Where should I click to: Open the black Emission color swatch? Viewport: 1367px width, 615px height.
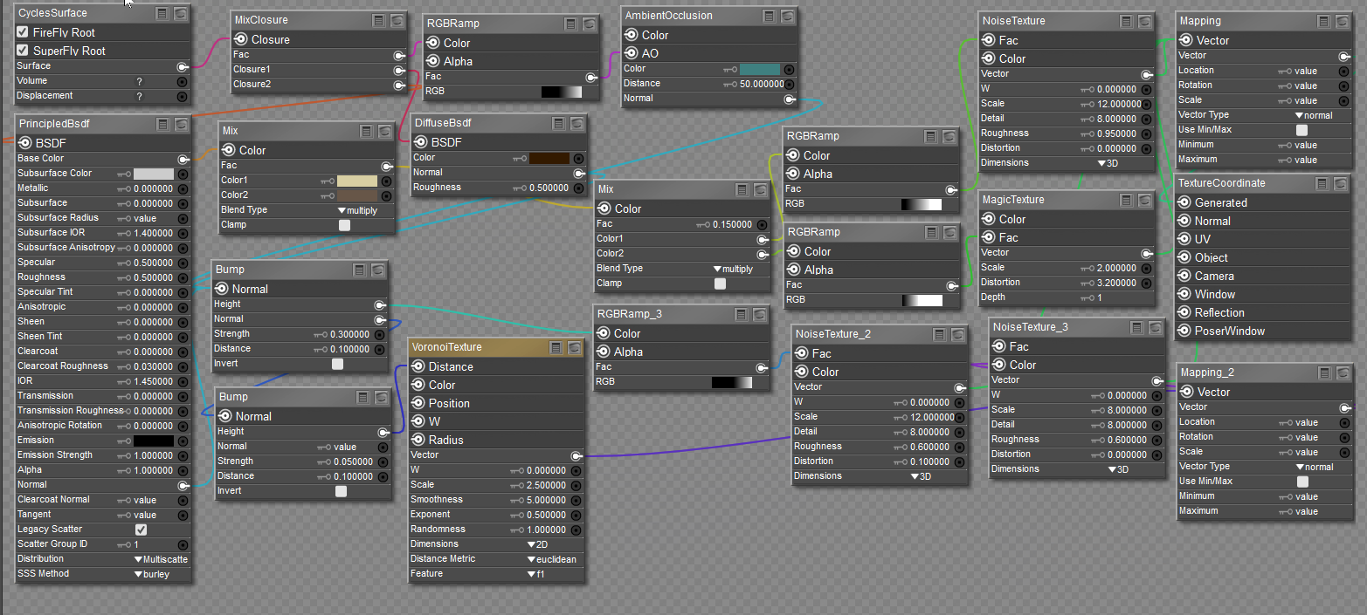(154, 441)
